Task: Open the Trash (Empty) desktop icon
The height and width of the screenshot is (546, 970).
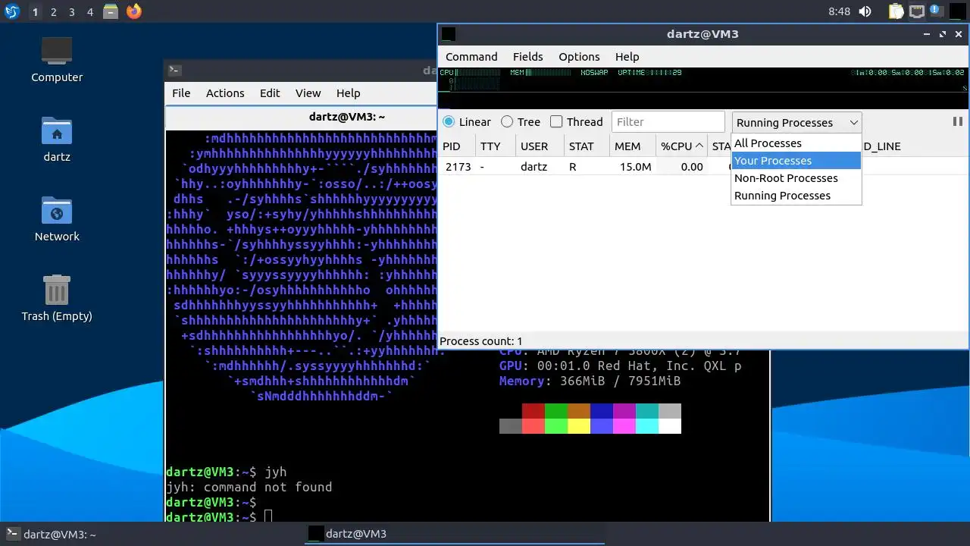Action: point(57,298)
